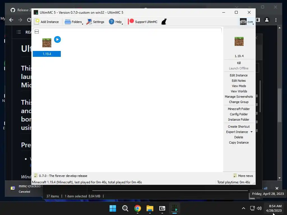The height and width of the screenshot is (215, 287).
Task: Click the Add Instance toolbar button
Action: 47,22
